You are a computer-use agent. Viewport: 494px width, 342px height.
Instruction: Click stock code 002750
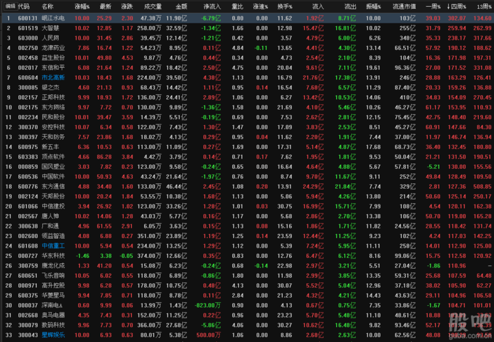point(28,48)
